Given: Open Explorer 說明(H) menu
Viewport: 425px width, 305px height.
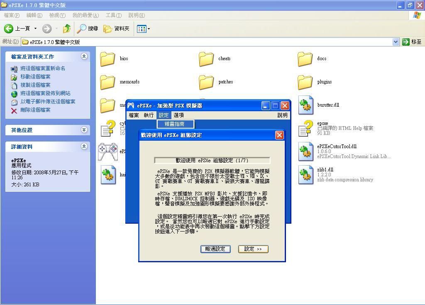Looking at the screenshot, I should click(137, 15).
